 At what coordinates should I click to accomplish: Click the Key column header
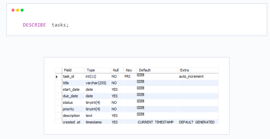pyautogui.click(x=130, y=70)
